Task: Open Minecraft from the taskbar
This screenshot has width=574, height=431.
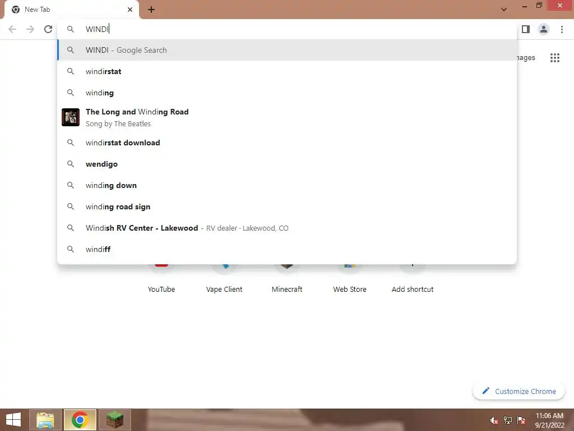Action: (114, 420)
